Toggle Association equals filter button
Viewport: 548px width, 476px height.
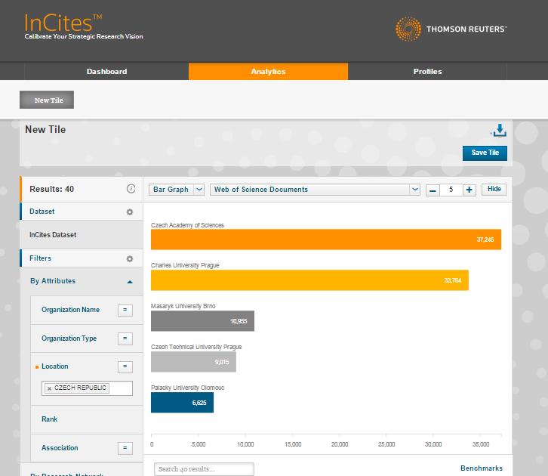pyautogui.click(x=125, y=448)
